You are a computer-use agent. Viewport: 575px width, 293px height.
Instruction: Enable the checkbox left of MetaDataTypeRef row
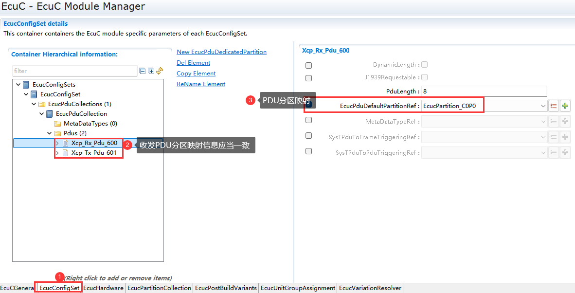[x=308, y=120]
